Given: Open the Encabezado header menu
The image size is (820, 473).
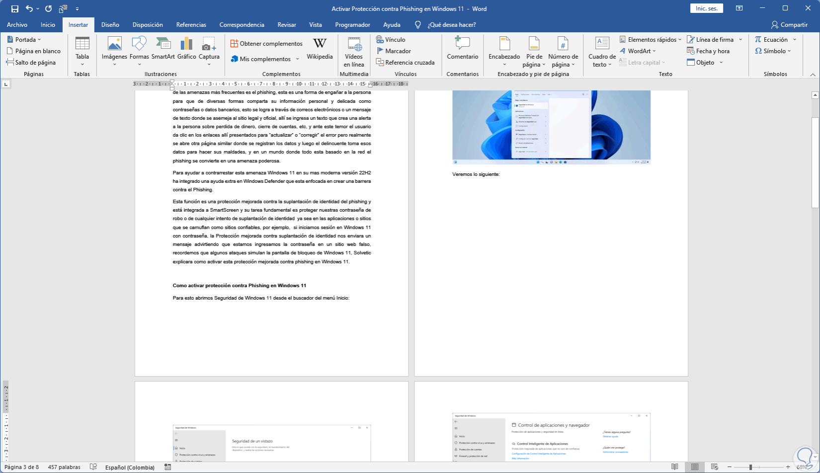Looking at the screenshot, I should (504, 52).
